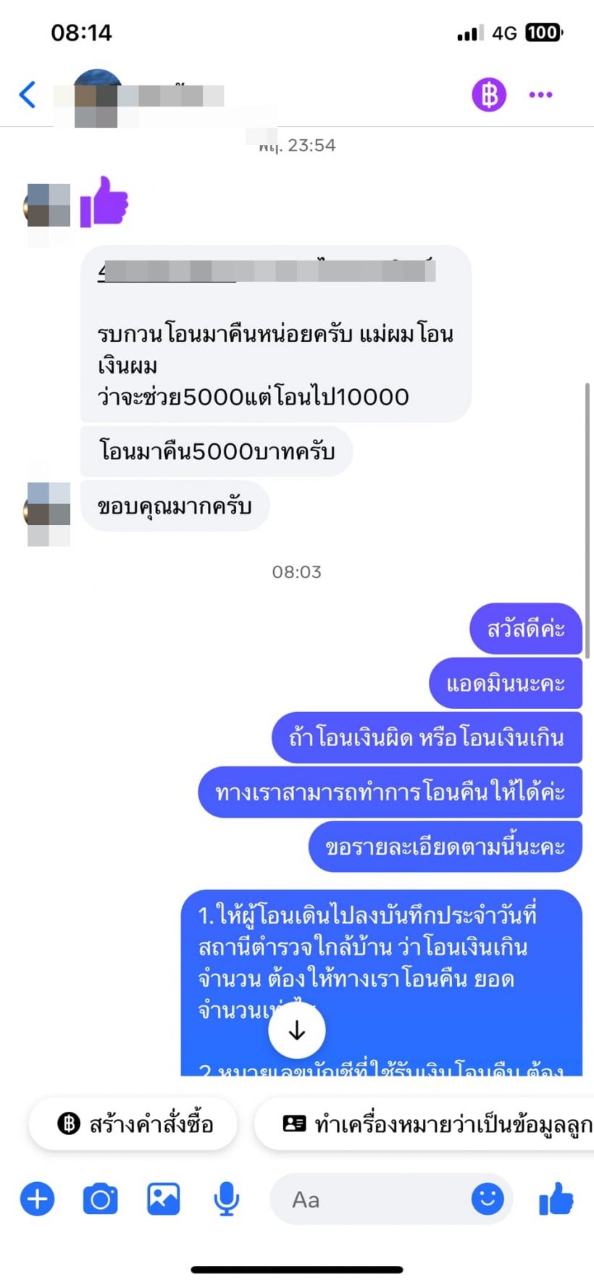This screenshot has width=594, height=1285.
Task: Send a blue thumbs-up like
Action: tap(556, 1199)
